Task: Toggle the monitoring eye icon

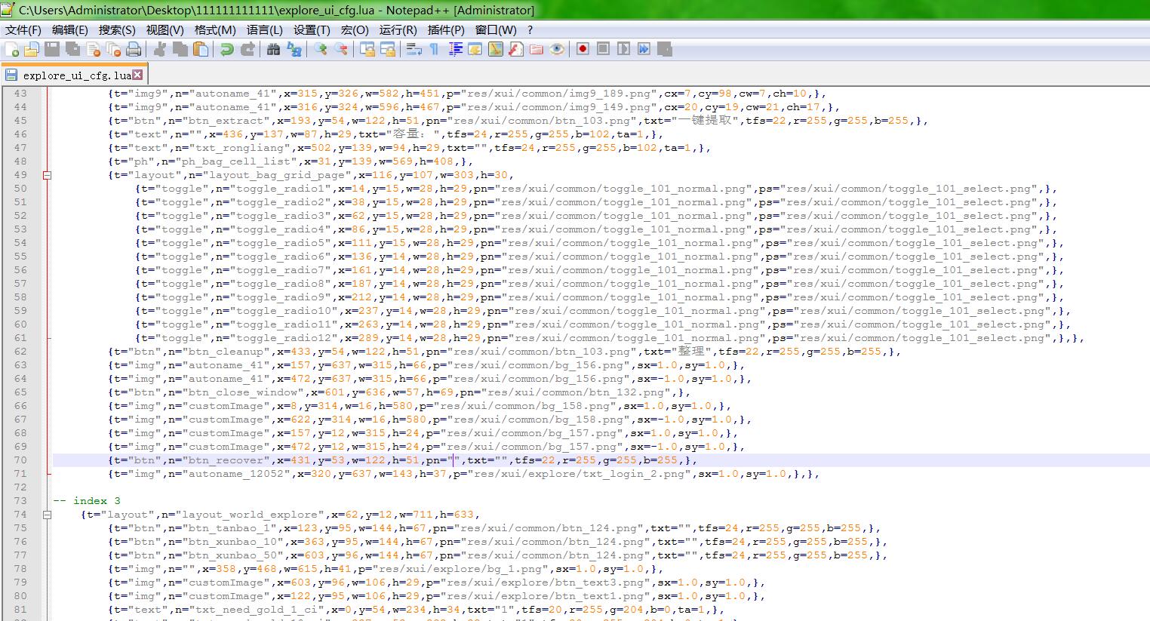Action: pyautogui.click(x=557, y=50)
